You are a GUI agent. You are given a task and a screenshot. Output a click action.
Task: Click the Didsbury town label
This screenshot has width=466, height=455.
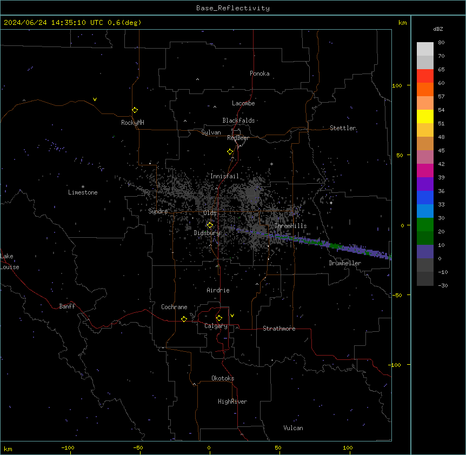pyautogui.click(x=207, y=233)
